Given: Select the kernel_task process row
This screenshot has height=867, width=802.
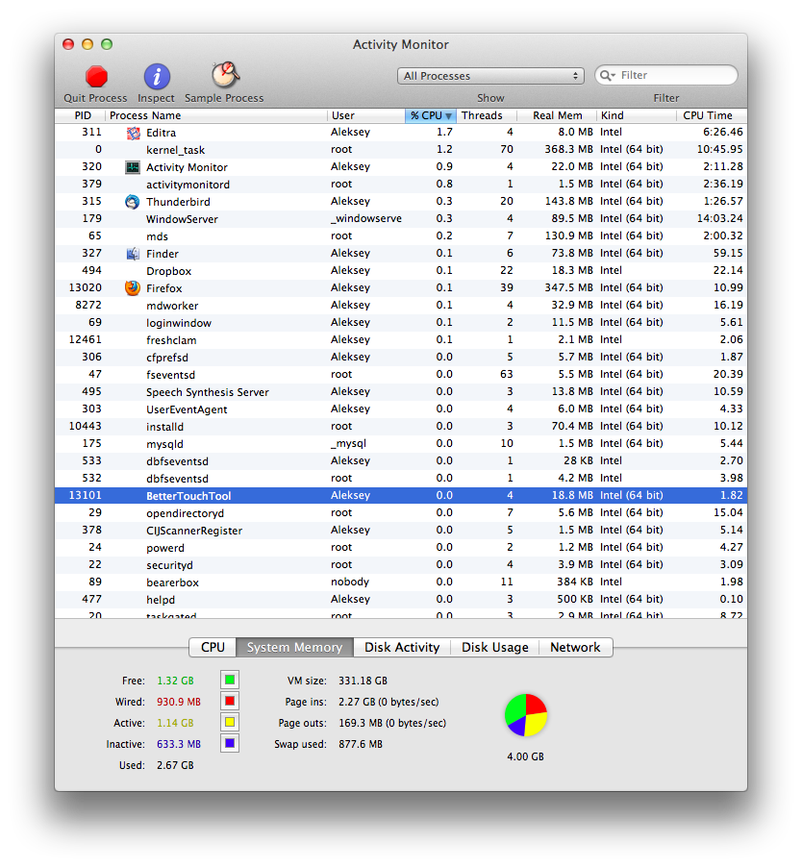Looking at the screenshot, I should [401, 150].
